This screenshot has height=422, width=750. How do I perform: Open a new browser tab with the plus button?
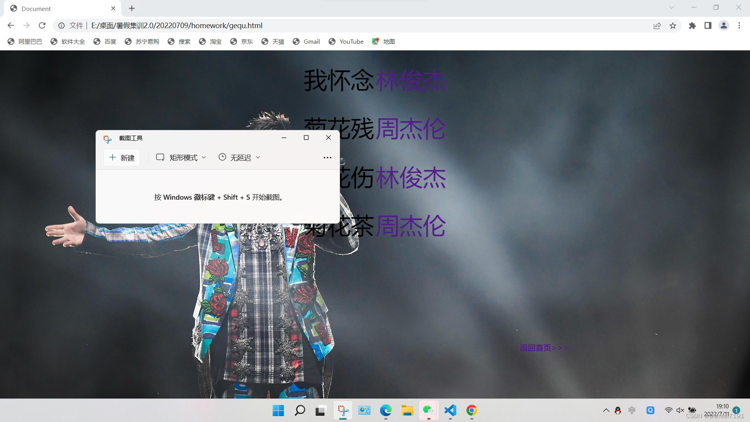tap(132, 9)
